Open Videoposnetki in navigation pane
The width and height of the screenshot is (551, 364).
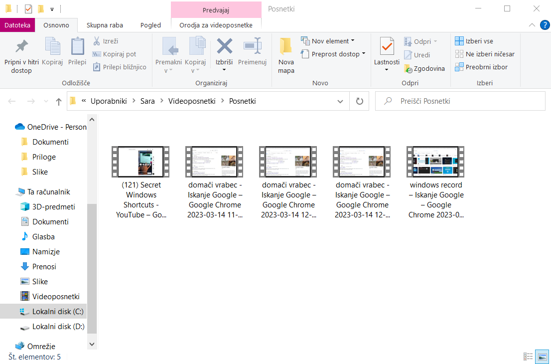coord(50,297)
